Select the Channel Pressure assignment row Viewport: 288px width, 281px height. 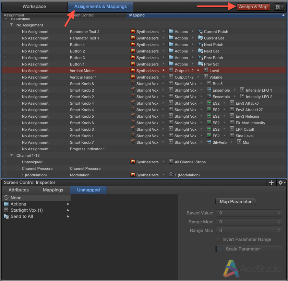(144, 168)
